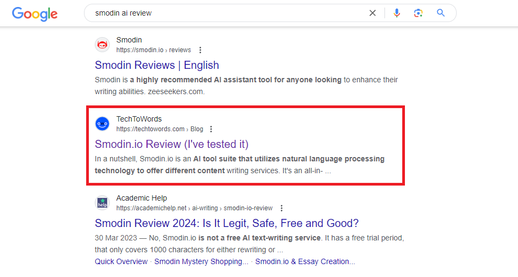Open Smodin Mystery Shopping sitelink
This screenshot has width=518, height=277.
click(x=201, y=261)
